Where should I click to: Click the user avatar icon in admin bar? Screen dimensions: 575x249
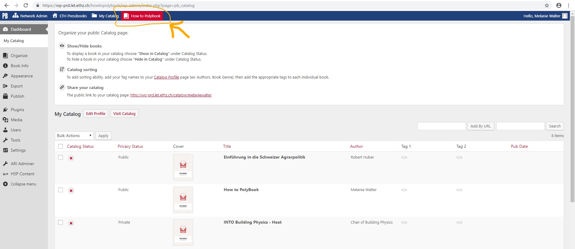[565, 16]
